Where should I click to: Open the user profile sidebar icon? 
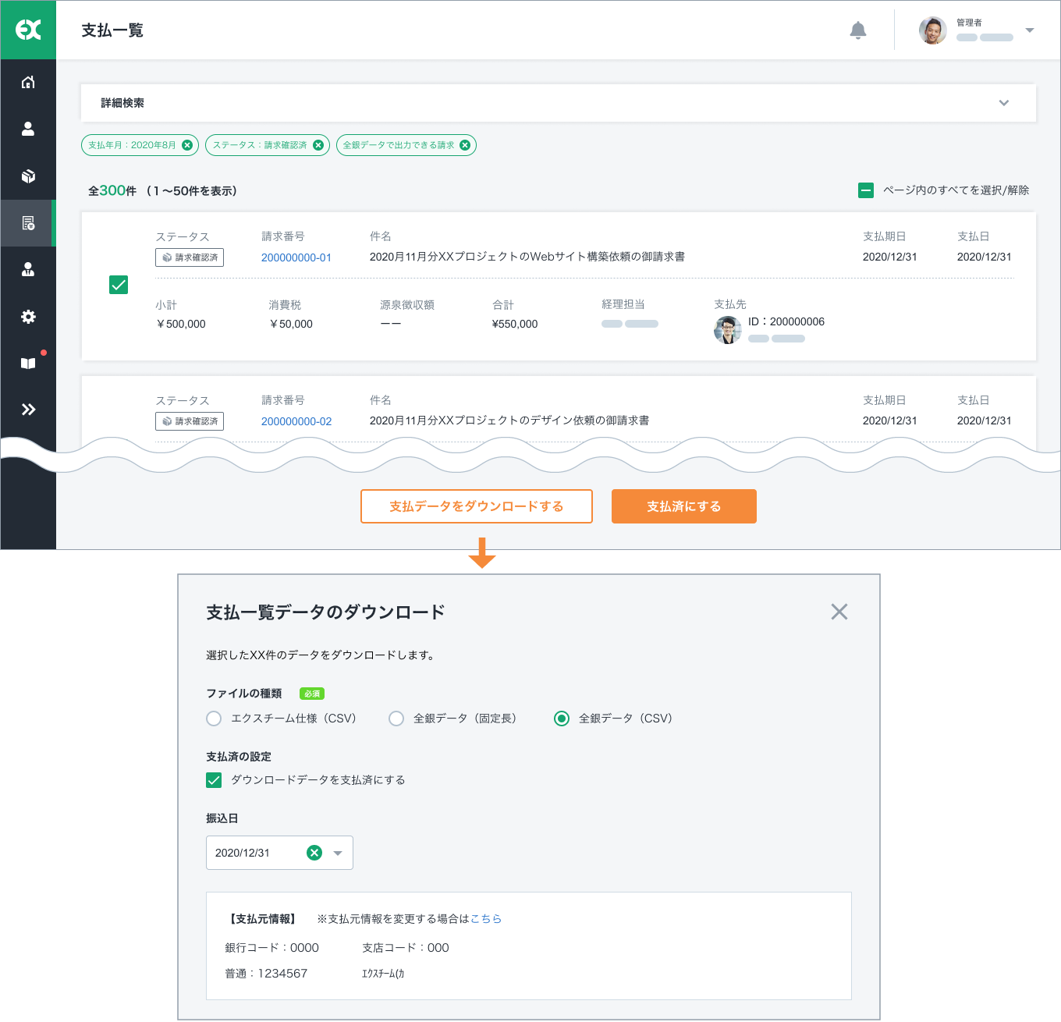tap(28, 129)
